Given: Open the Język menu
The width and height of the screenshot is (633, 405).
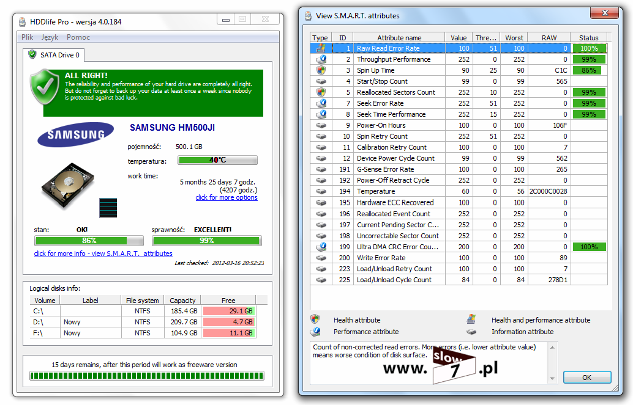Looking at the screenshot, I should (x=50, y=37).
